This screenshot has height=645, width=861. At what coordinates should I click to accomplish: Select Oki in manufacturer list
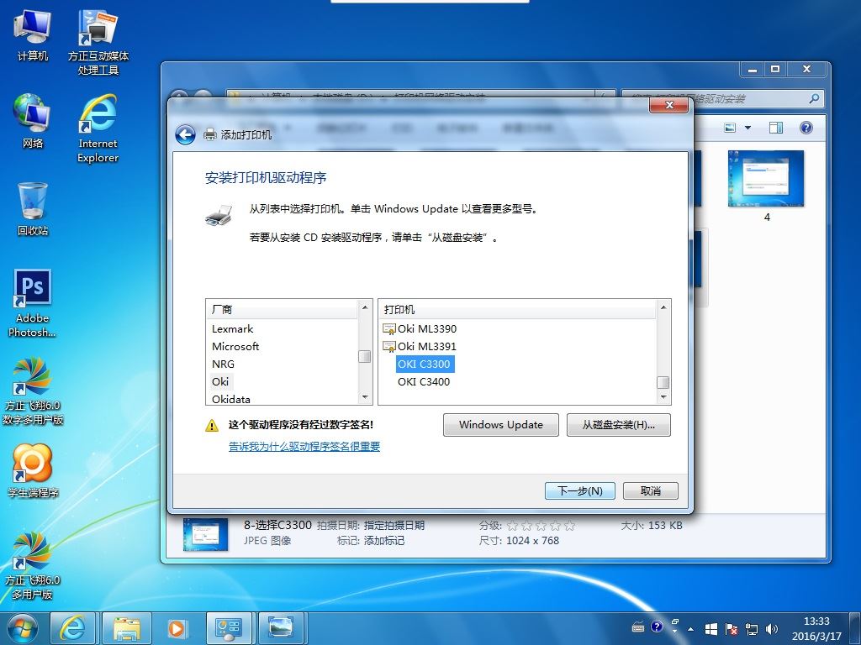(x=221, y=381)
